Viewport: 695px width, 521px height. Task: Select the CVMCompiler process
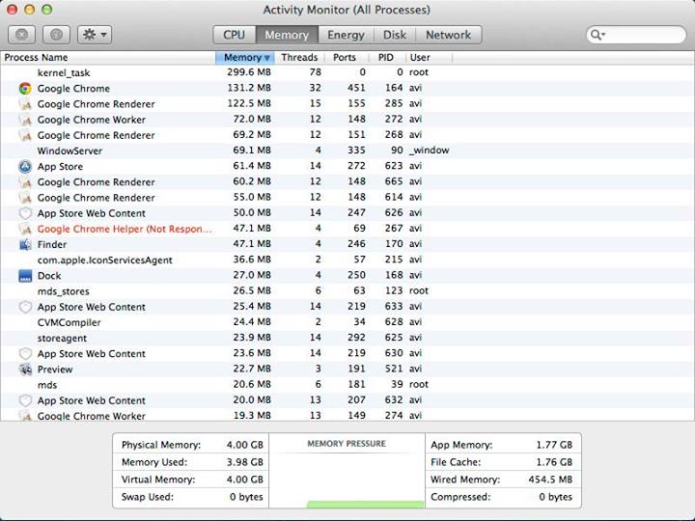pyautogui.click(x=347, y=322)
